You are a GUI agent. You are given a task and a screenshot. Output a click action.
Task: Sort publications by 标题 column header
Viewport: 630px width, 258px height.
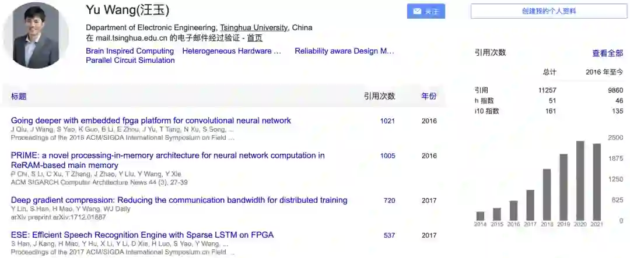click(19, 96)
